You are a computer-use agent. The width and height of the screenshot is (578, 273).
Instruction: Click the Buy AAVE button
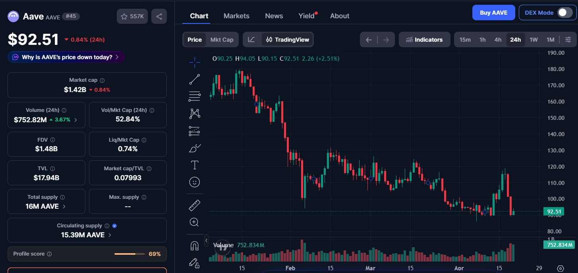pos(493,12)
